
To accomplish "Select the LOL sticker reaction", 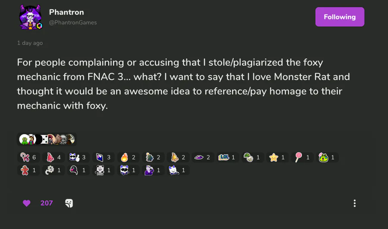I will [228, 158].
